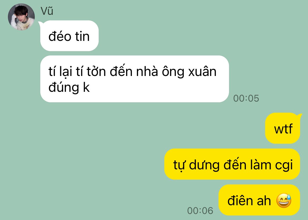Select the "đéo tin" message bubble
Screen dimensions: 308x220
(69, 36)
